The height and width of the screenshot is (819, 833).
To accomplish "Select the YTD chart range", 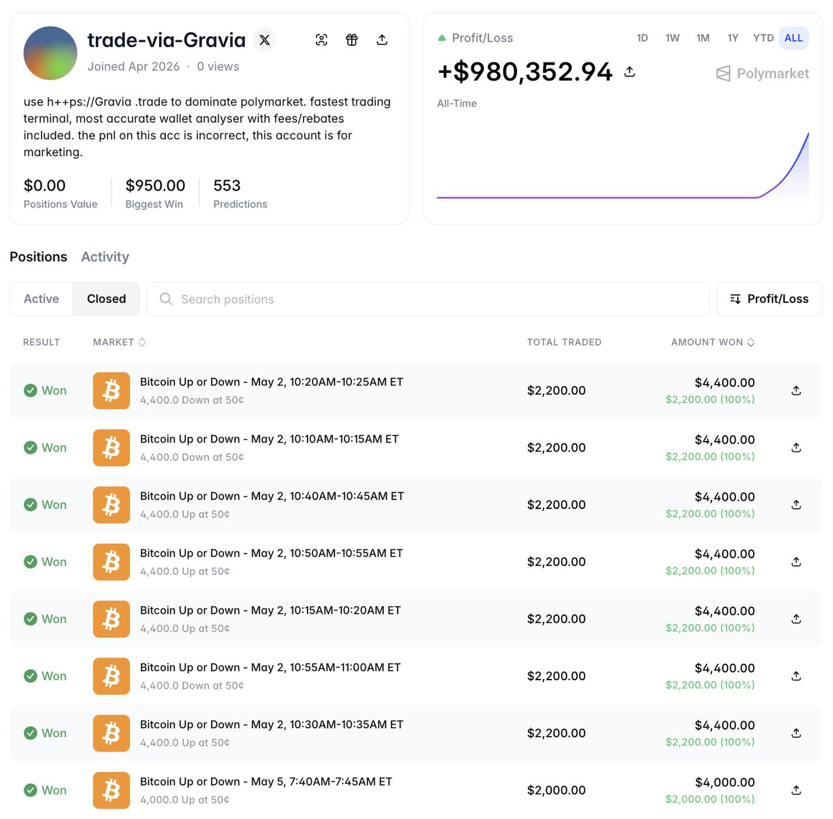I will tap(764, 38).
